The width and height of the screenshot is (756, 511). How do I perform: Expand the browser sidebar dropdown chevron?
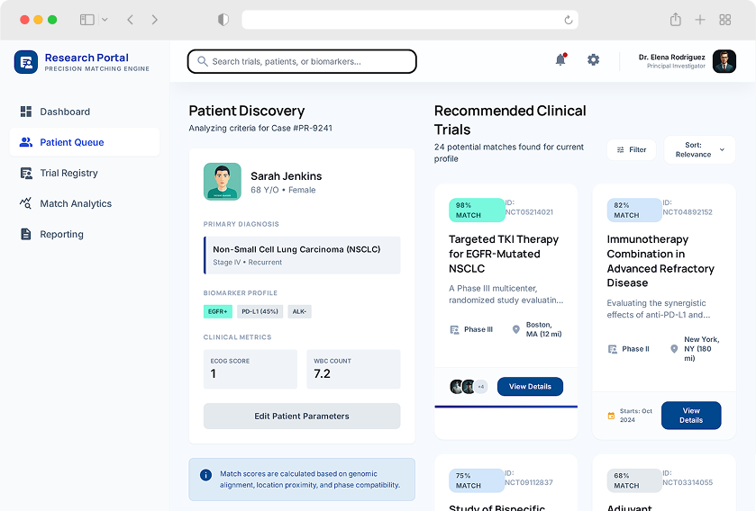105,20
